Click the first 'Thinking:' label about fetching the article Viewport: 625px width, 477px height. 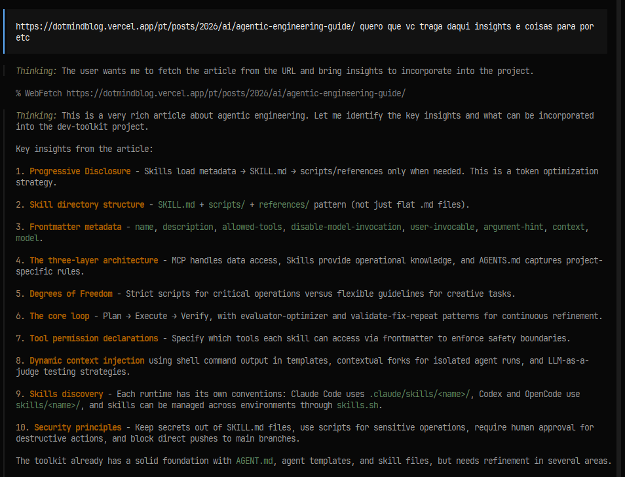coord(37,71)
